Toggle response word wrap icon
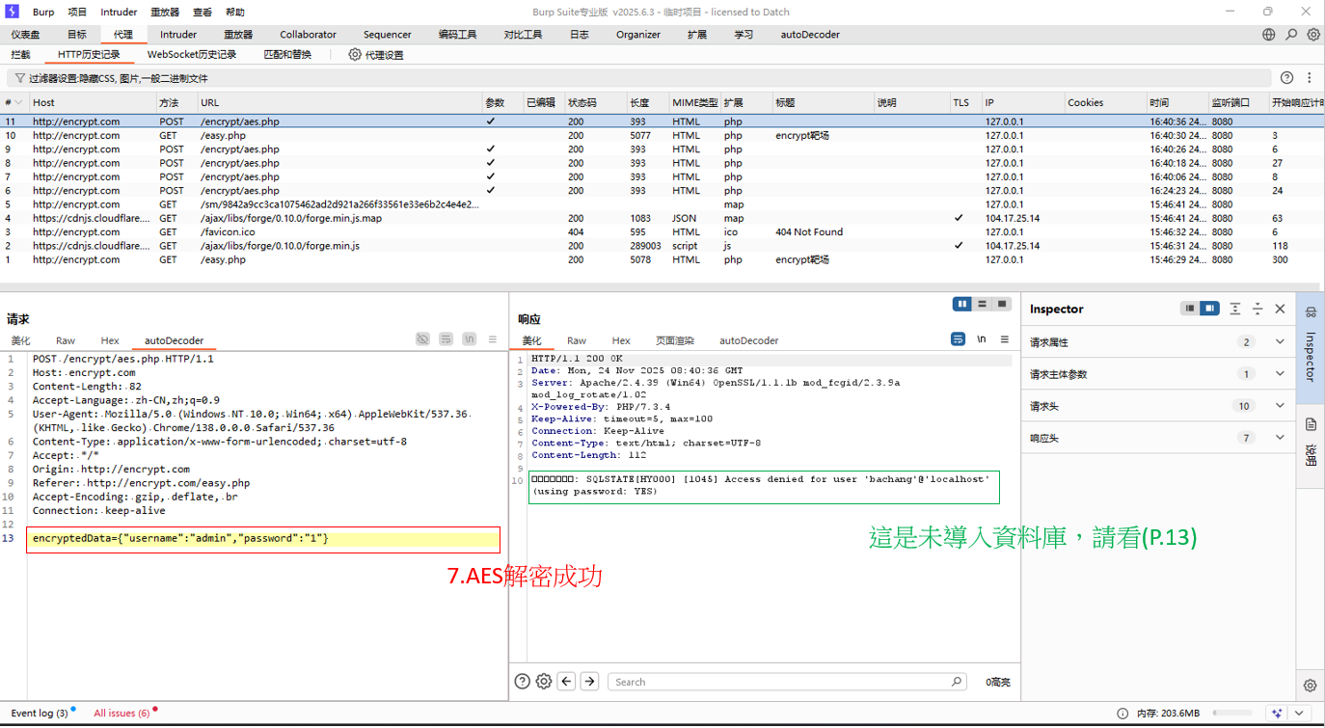 click(958, 339)
